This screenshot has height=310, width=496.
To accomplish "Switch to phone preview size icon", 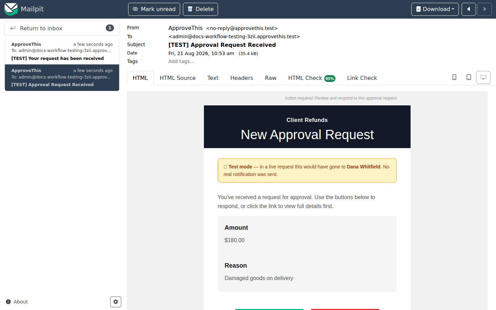I will 454,77.
